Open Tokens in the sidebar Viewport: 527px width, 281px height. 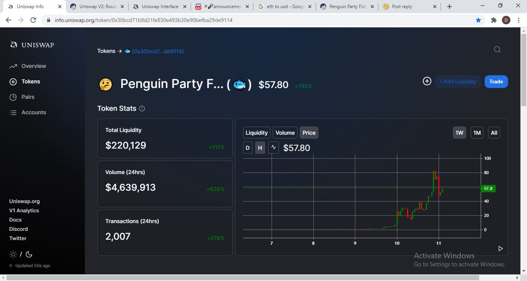[25, 81]
